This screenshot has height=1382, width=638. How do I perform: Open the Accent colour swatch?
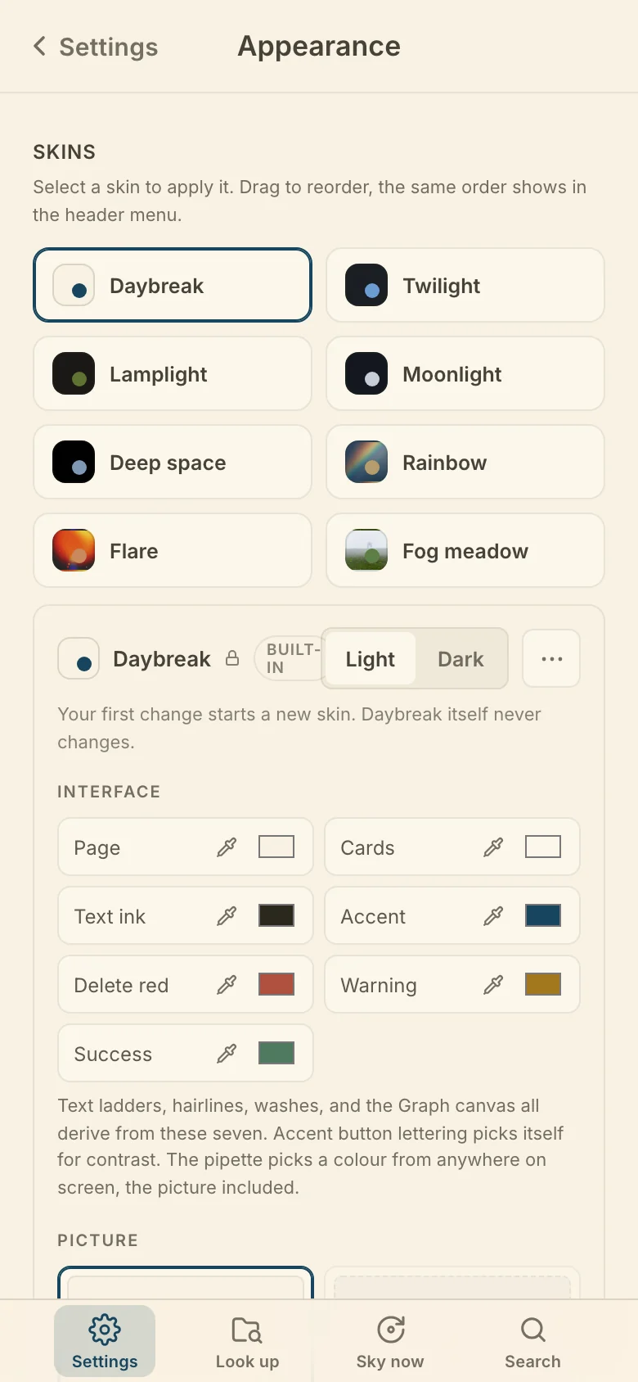pos(543,915)
